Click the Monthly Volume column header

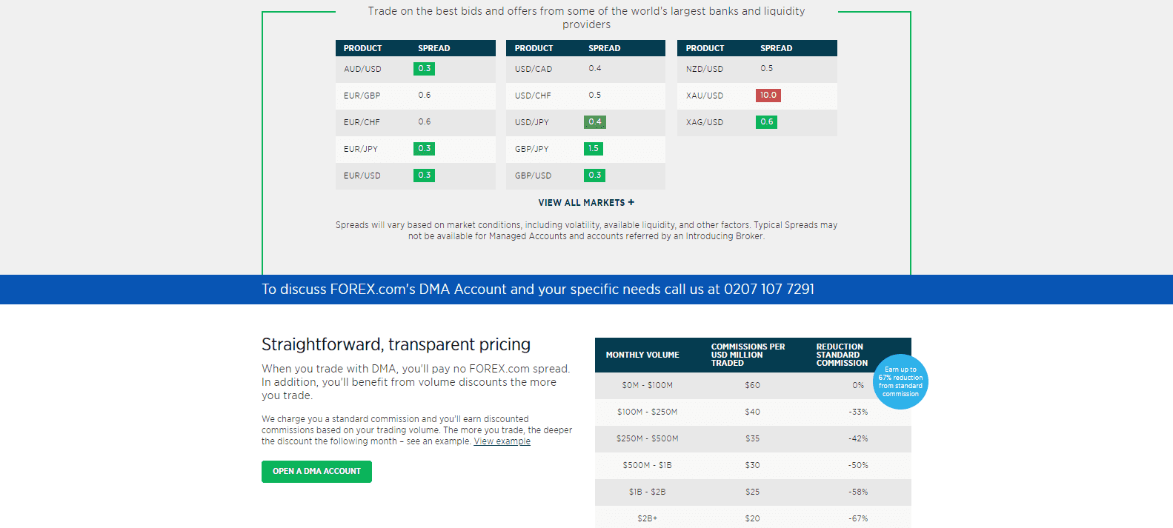(x=642, y=355)
